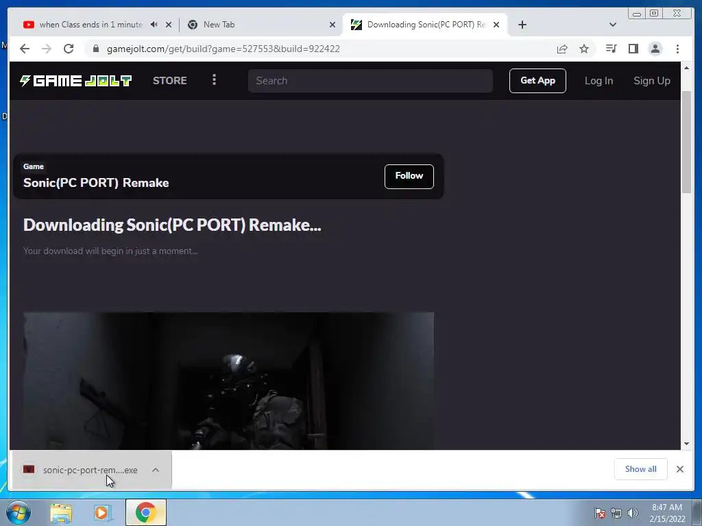View site info via padlock icon

pos(96,49)
